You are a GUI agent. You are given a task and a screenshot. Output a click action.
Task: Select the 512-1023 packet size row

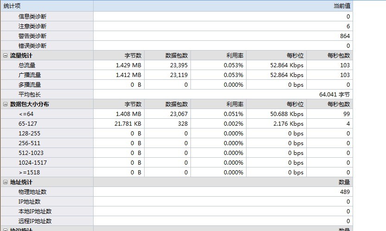31,153
